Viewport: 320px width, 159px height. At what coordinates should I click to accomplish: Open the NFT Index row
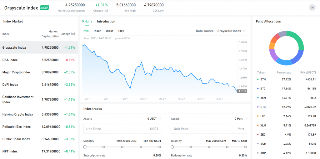click(x=39, y=151)
